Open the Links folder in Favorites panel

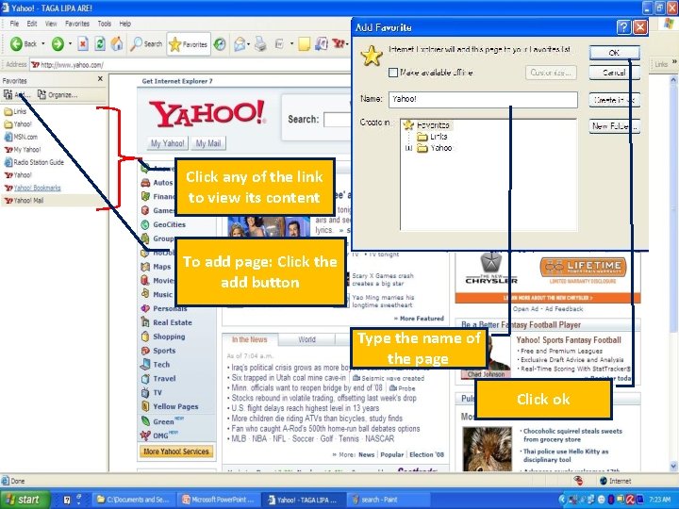tap(15, 111)
